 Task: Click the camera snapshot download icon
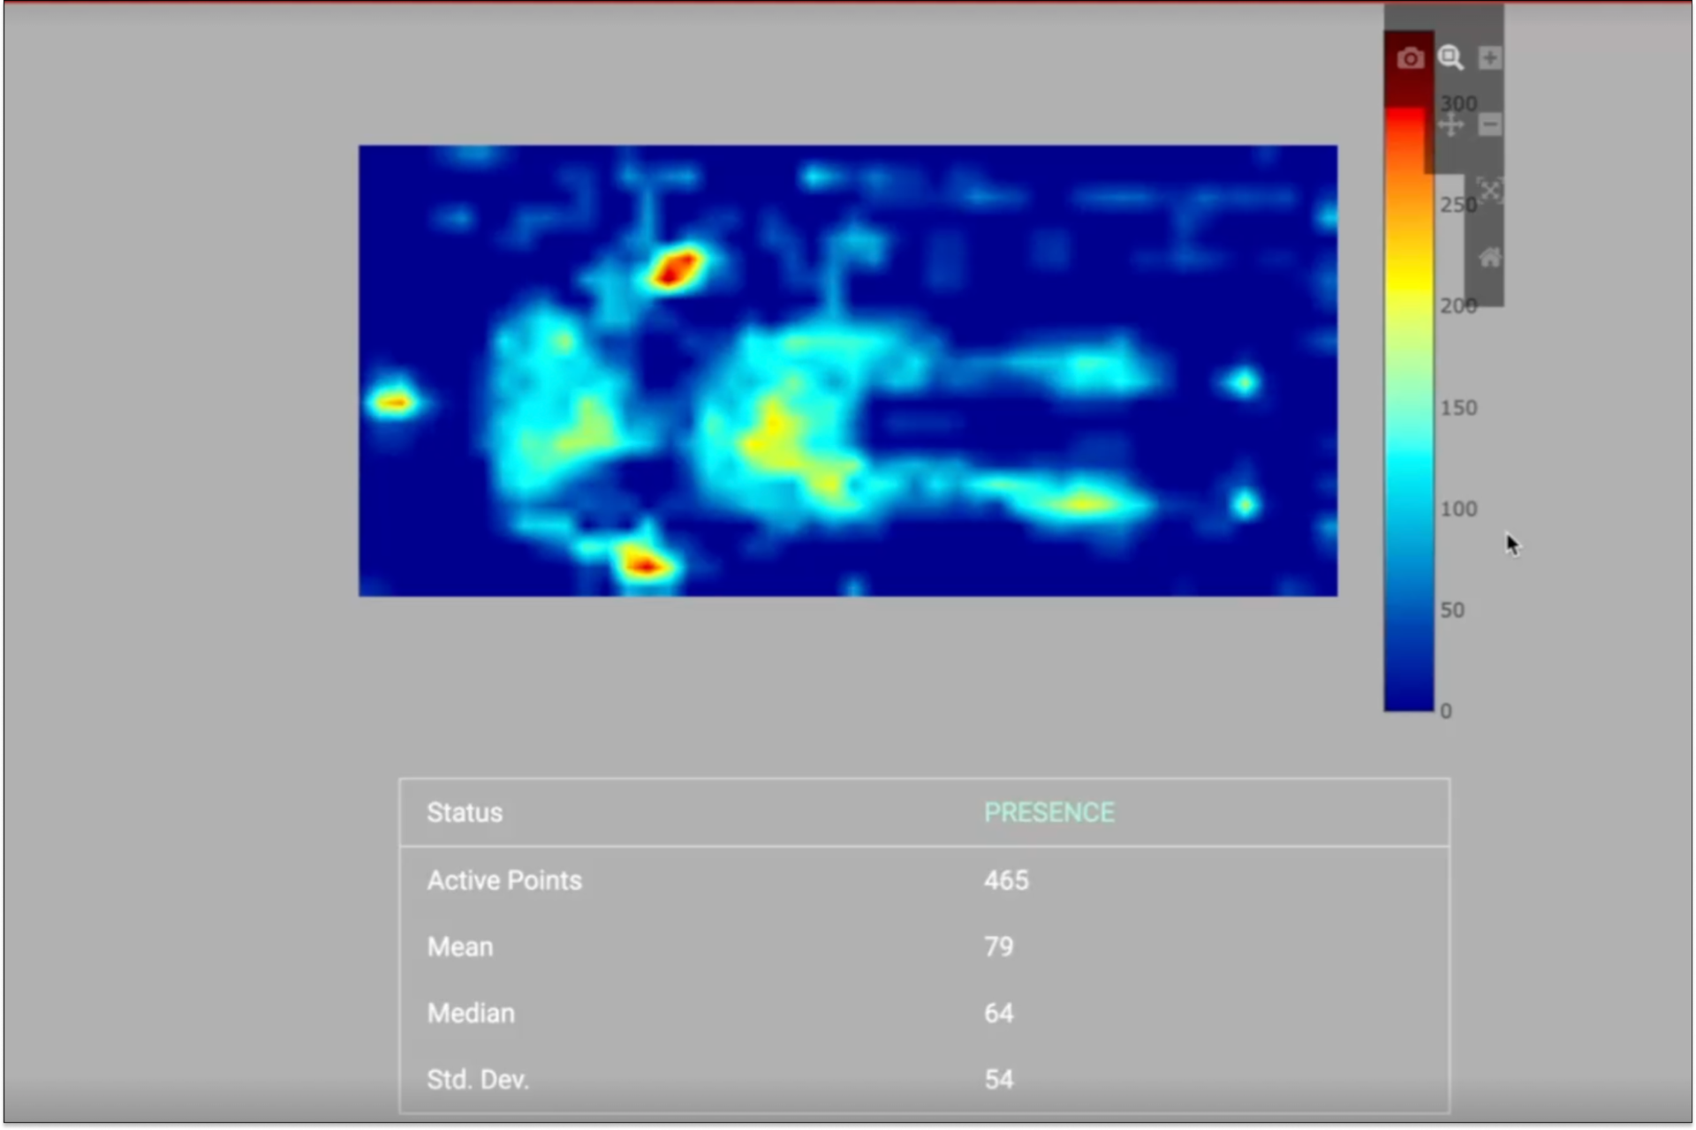coord(1410,58)
